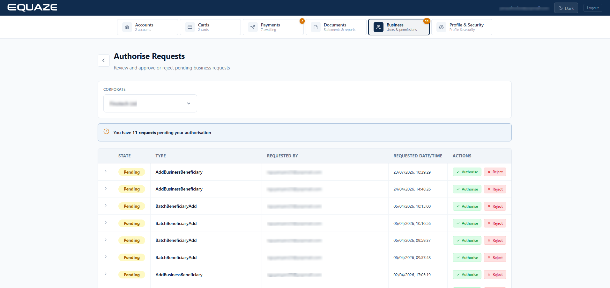Reject the 02/04/2026 17:05:19 request

click(495, 275)
